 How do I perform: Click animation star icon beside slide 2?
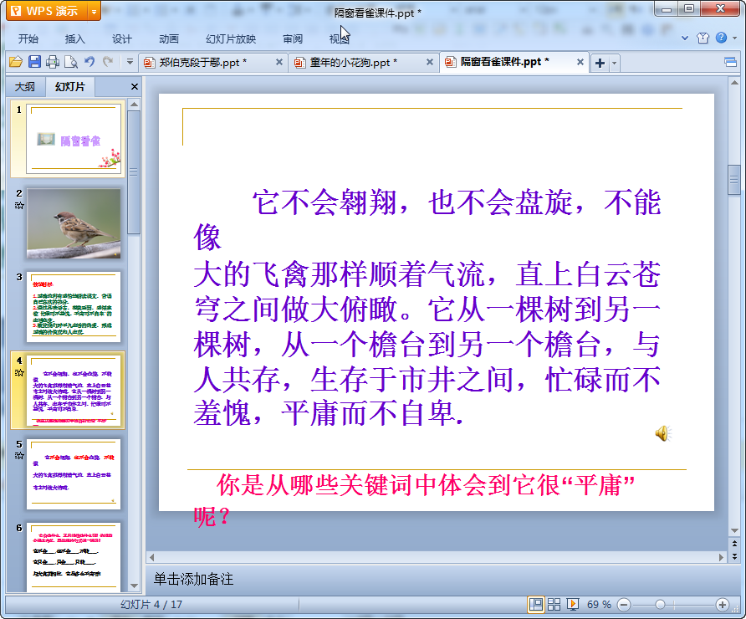(x=19, y=206)
